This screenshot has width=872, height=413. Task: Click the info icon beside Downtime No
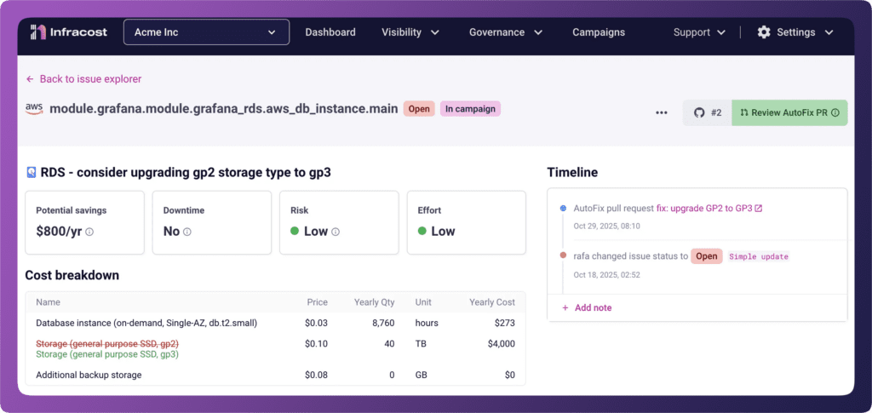(187, 232)
